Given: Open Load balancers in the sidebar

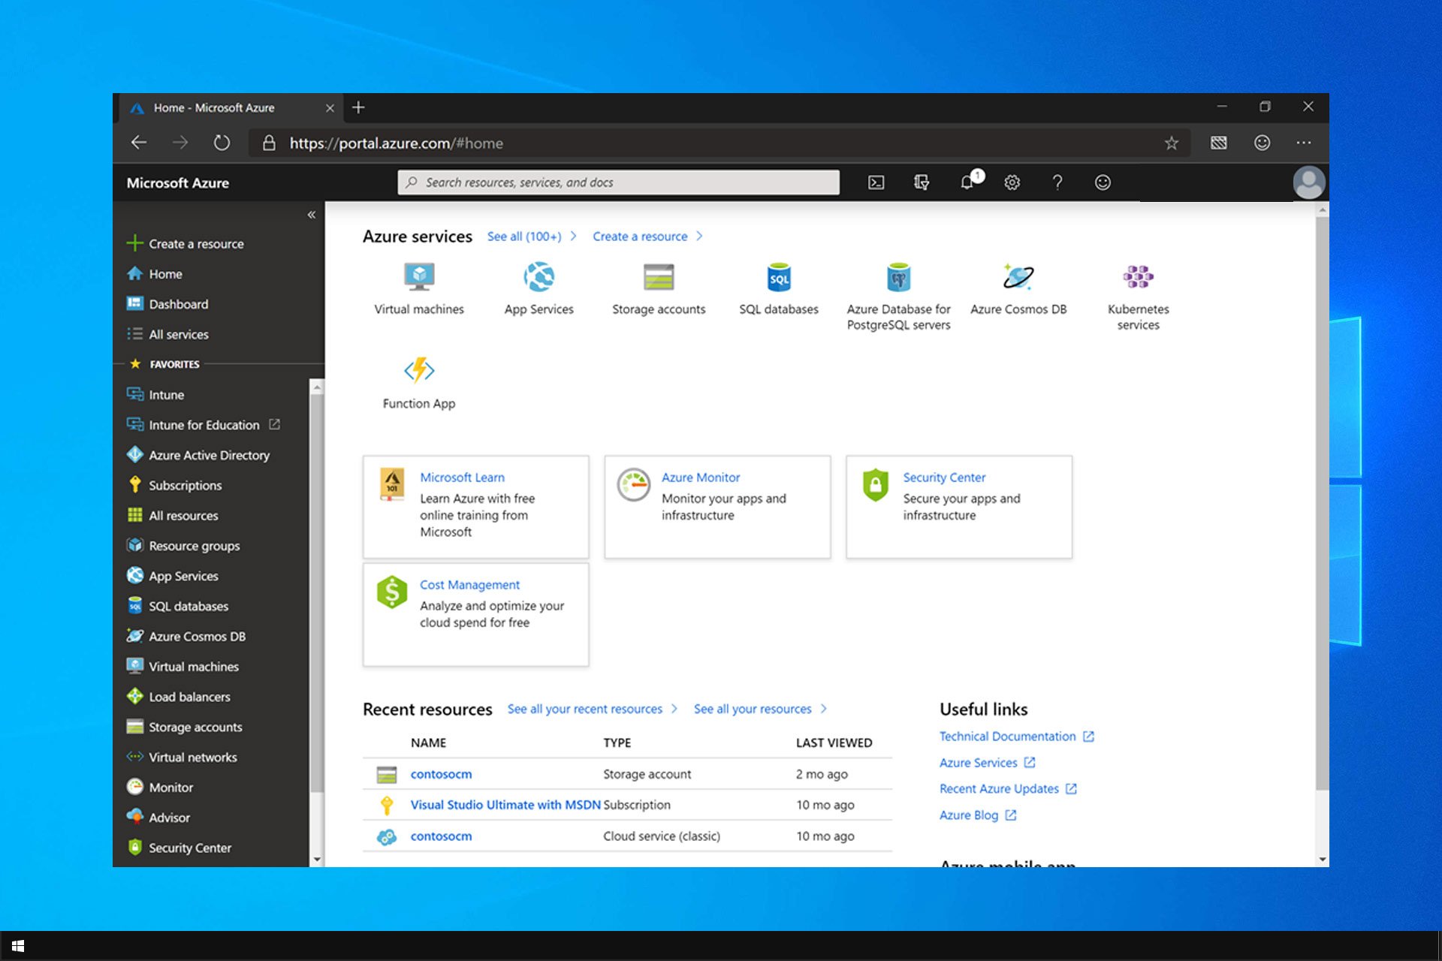Looking at the screenshot, I should pyautogui.click(x=179, y=697).
